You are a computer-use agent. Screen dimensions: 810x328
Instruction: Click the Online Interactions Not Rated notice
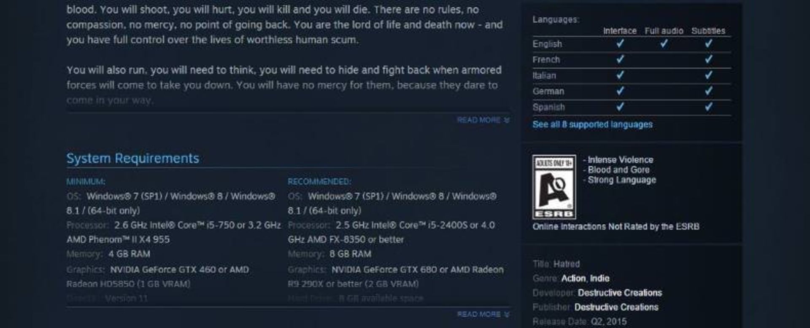616,227
